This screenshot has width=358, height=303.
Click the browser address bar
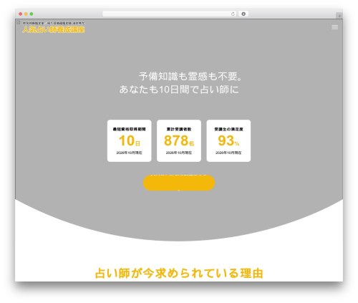pyautogui.click(x=170, y=14)
